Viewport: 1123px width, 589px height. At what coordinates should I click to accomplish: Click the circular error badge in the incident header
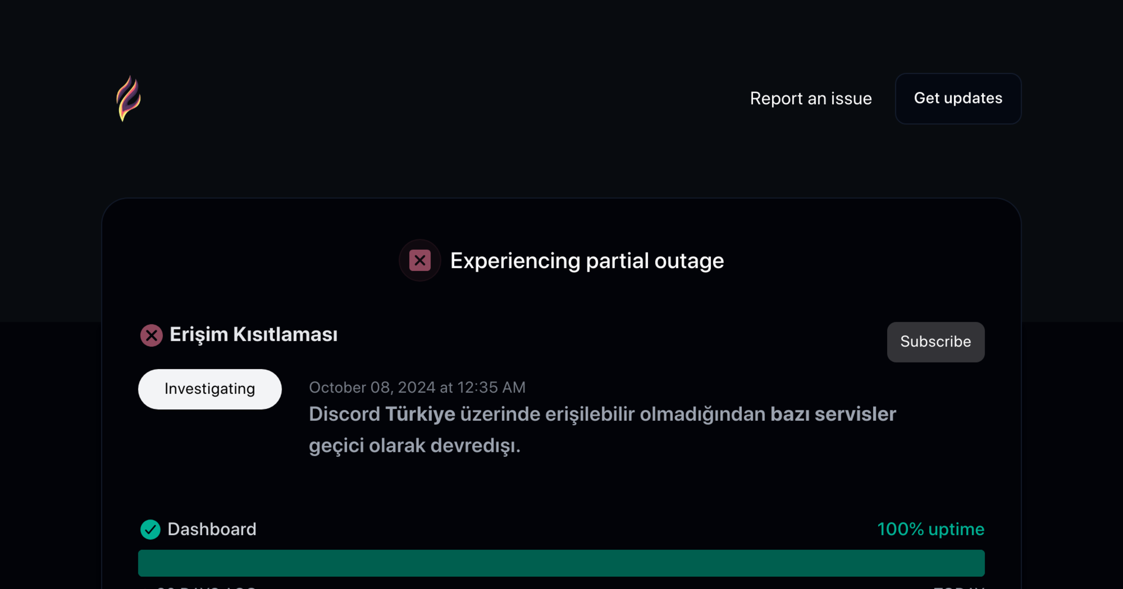[x=151, y=335]
